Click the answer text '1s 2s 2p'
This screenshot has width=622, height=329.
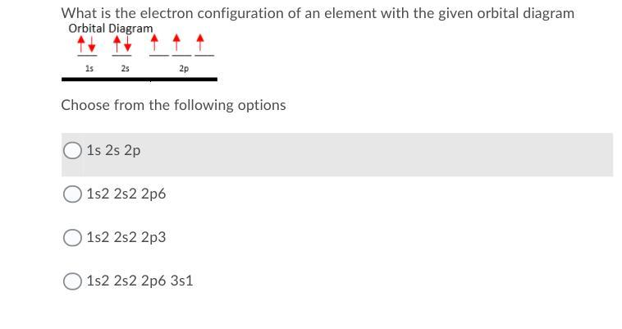click(113, 151)
